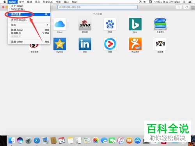The height and width of the screenshot is (146, 195).
Task: Choose 隐藏 Safari menu item
Action: click(29, 30)
